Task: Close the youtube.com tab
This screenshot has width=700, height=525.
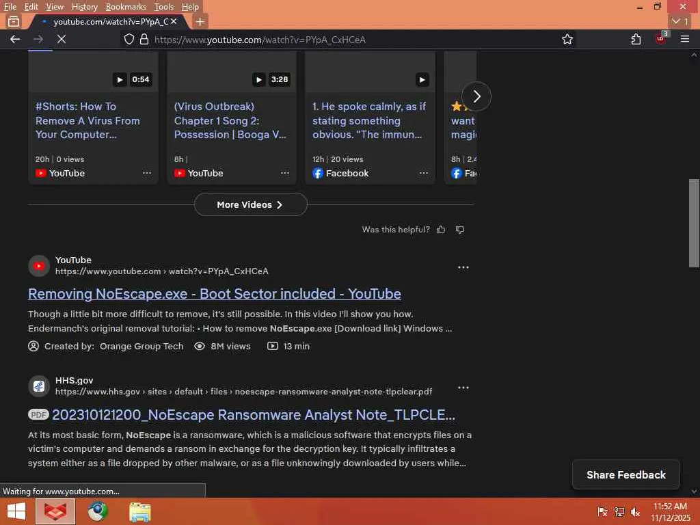Action: (x=174, y=21)
